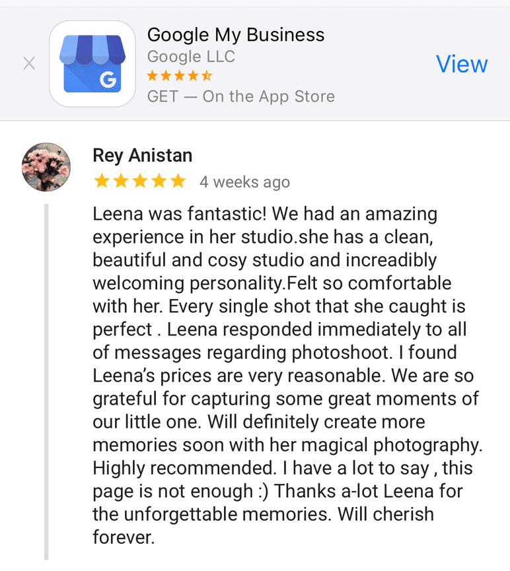
Task: Click the fifth star of Rey's review
Action: (x=178, y=182)
